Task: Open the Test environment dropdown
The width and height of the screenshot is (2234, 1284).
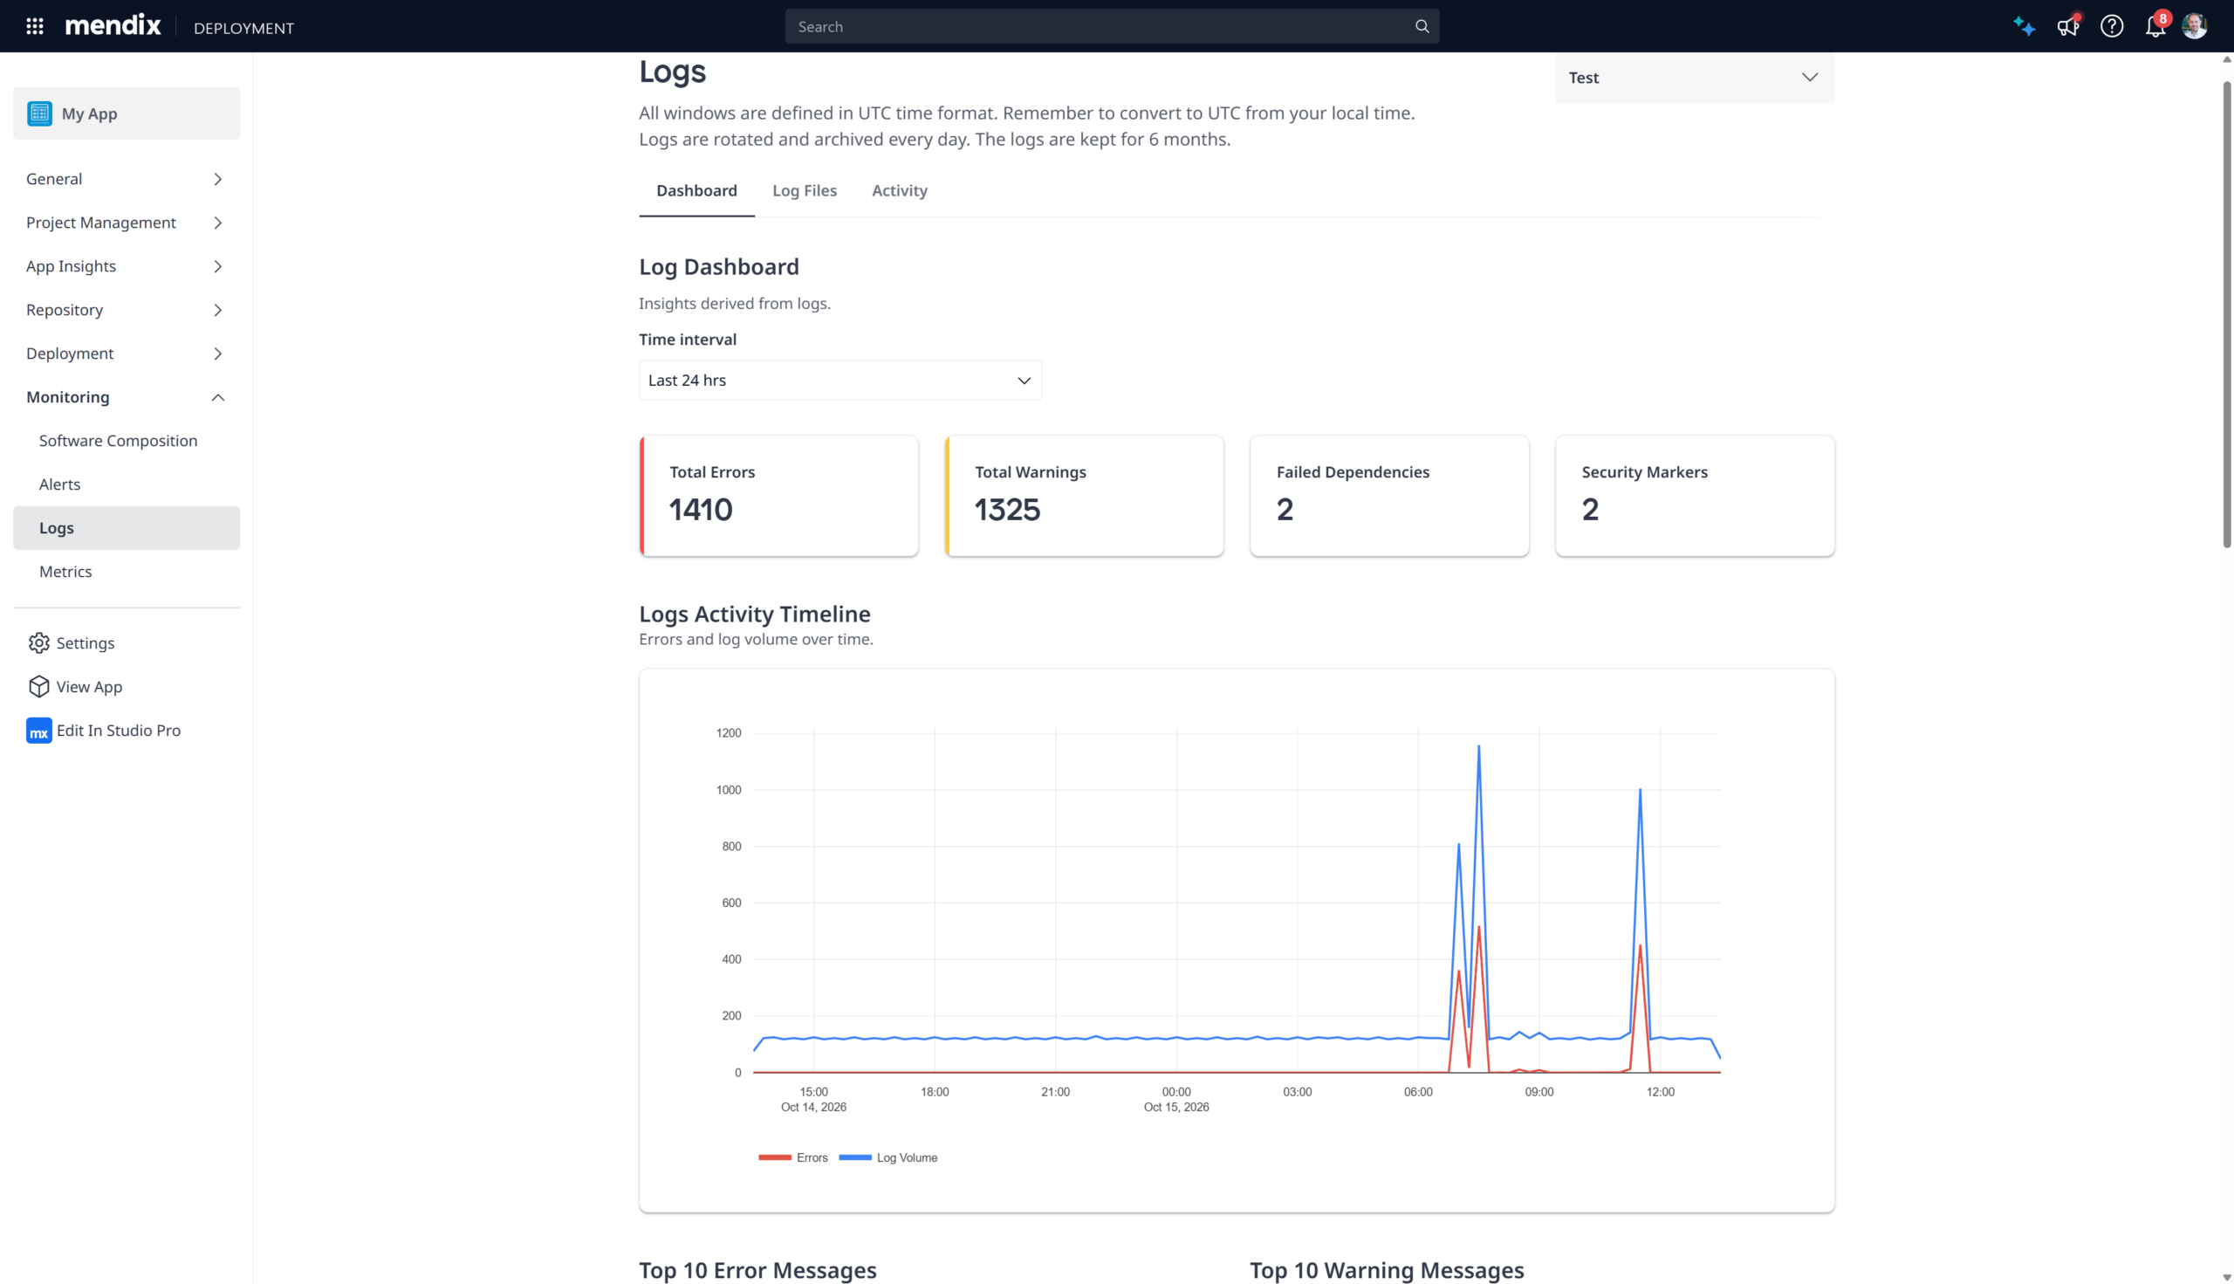Action: point(1694,78)
